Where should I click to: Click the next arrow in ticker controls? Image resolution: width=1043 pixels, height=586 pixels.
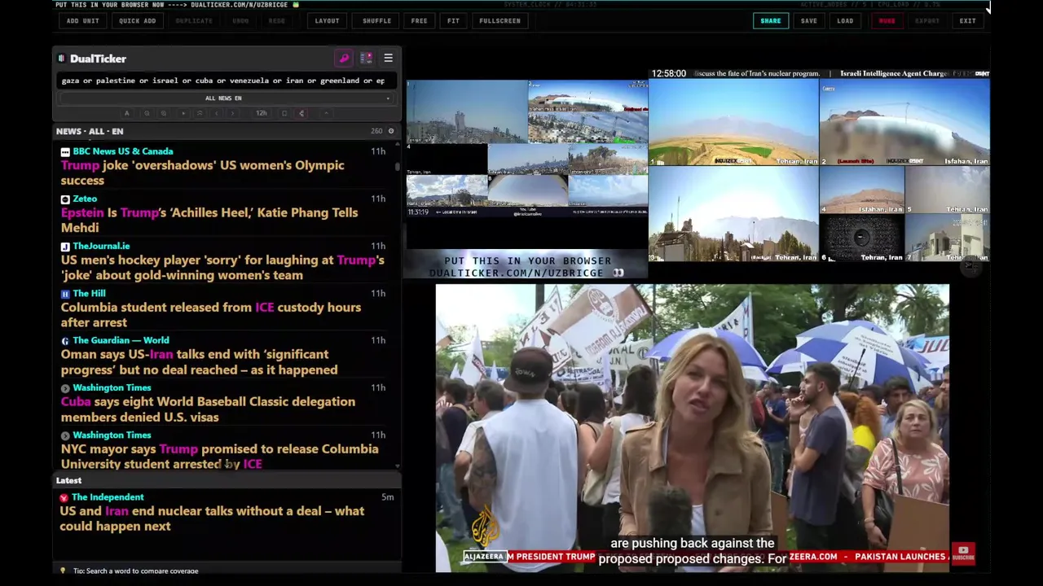(x=232, y=113)
